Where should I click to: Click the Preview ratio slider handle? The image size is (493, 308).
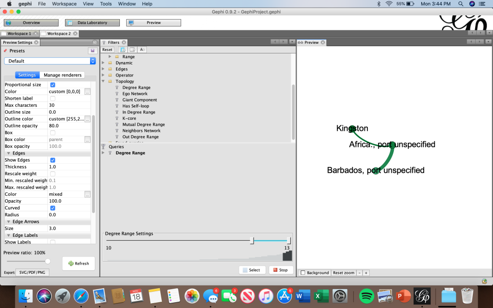(x=48, y=261)
